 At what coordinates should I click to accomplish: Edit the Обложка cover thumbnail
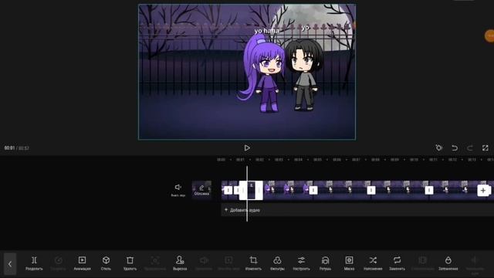coord(201,190)
